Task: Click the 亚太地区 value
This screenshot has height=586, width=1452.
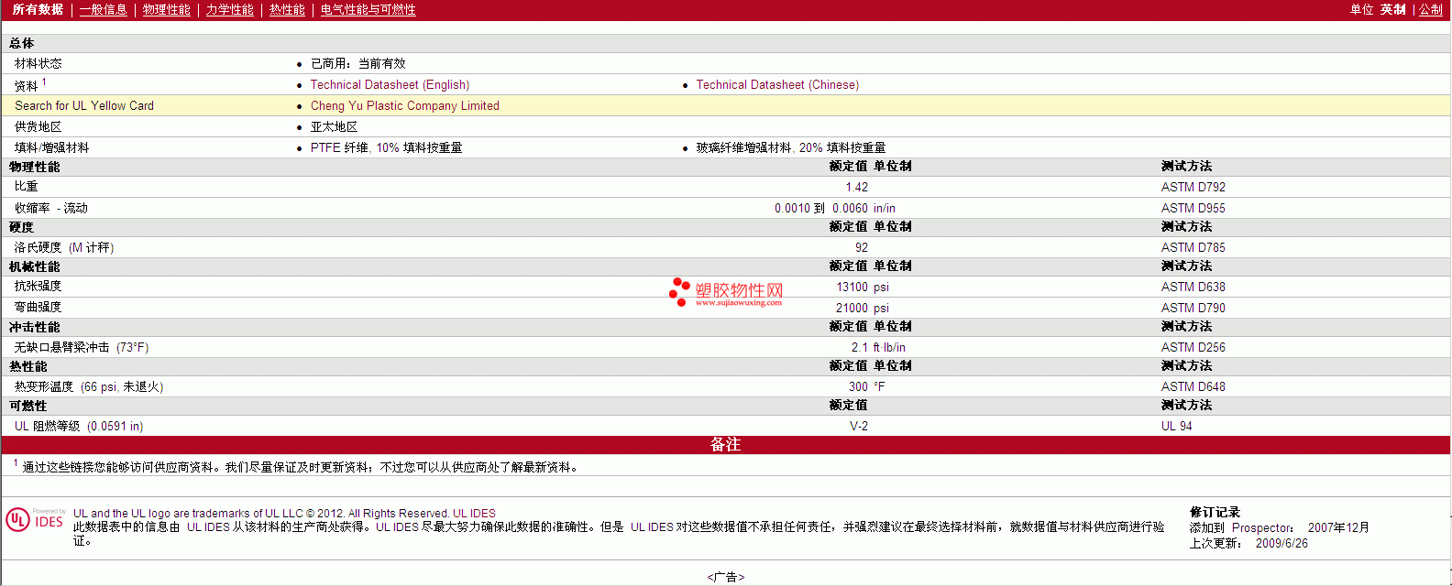Action: (334, 126)
